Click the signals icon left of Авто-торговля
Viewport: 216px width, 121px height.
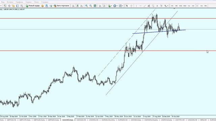point(51,6)
